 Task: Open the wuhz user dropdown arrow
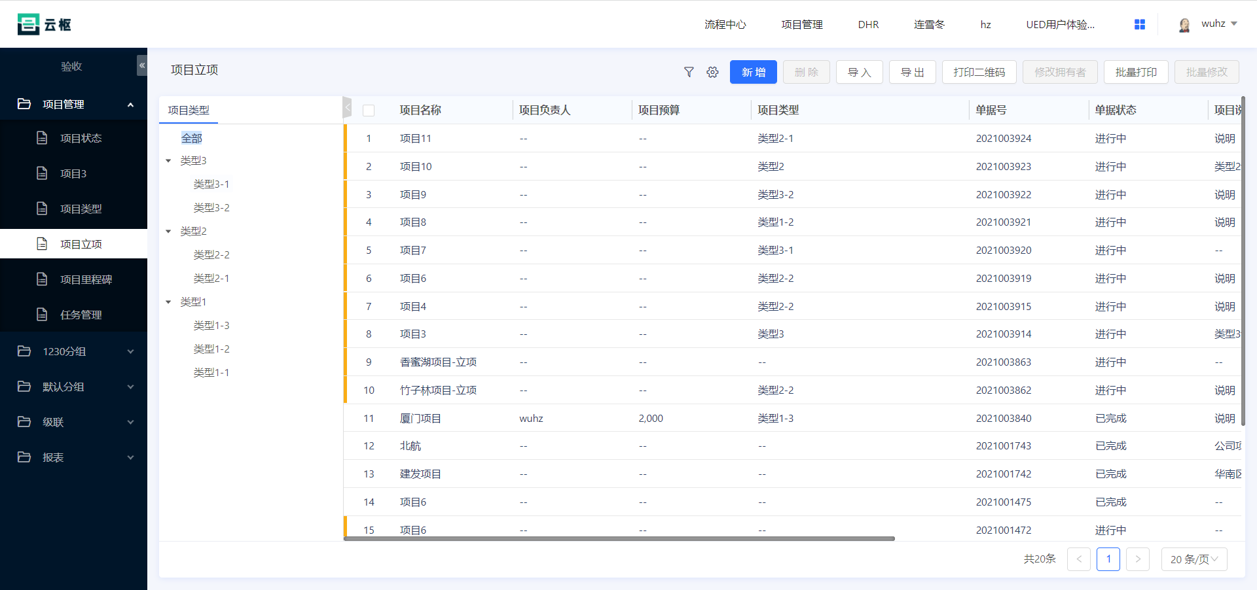tap(1234, 24)
